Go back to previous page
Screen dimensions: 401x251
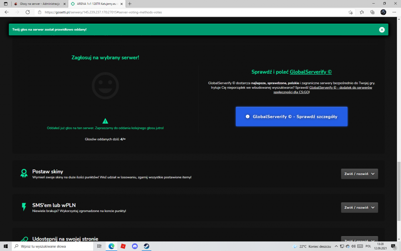(x=7, y=12)
